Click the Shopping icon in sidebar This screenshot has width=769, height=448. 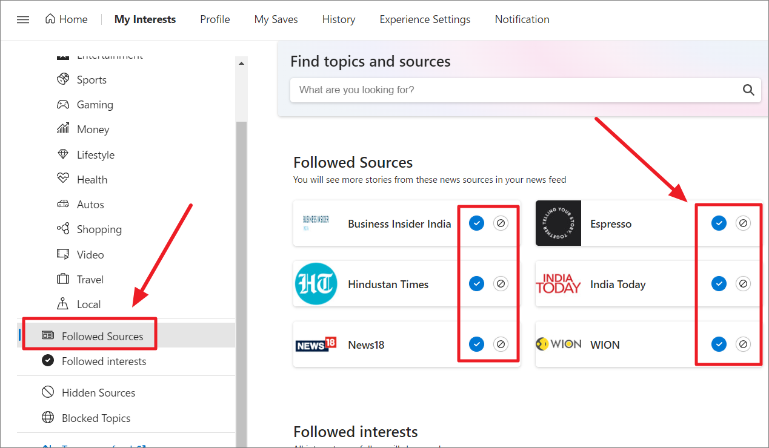tap(63, 229)
